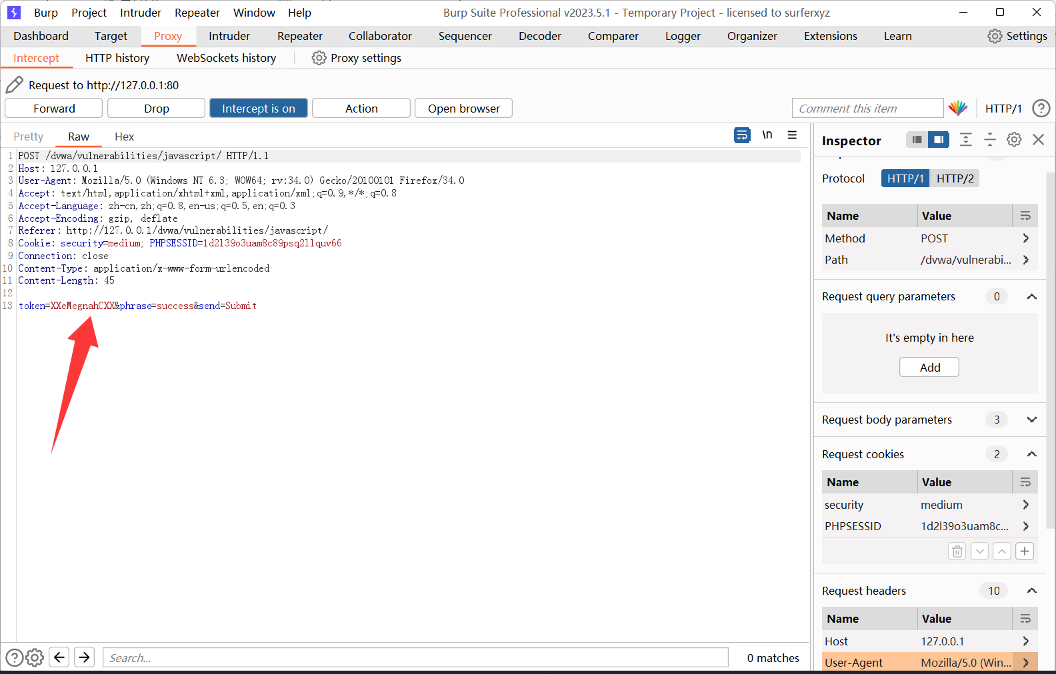The height and width of the screenshot is (674, 1056).
Task: Switch editor to Hex view
Action: pyautogui.click(x=124, y=137)
